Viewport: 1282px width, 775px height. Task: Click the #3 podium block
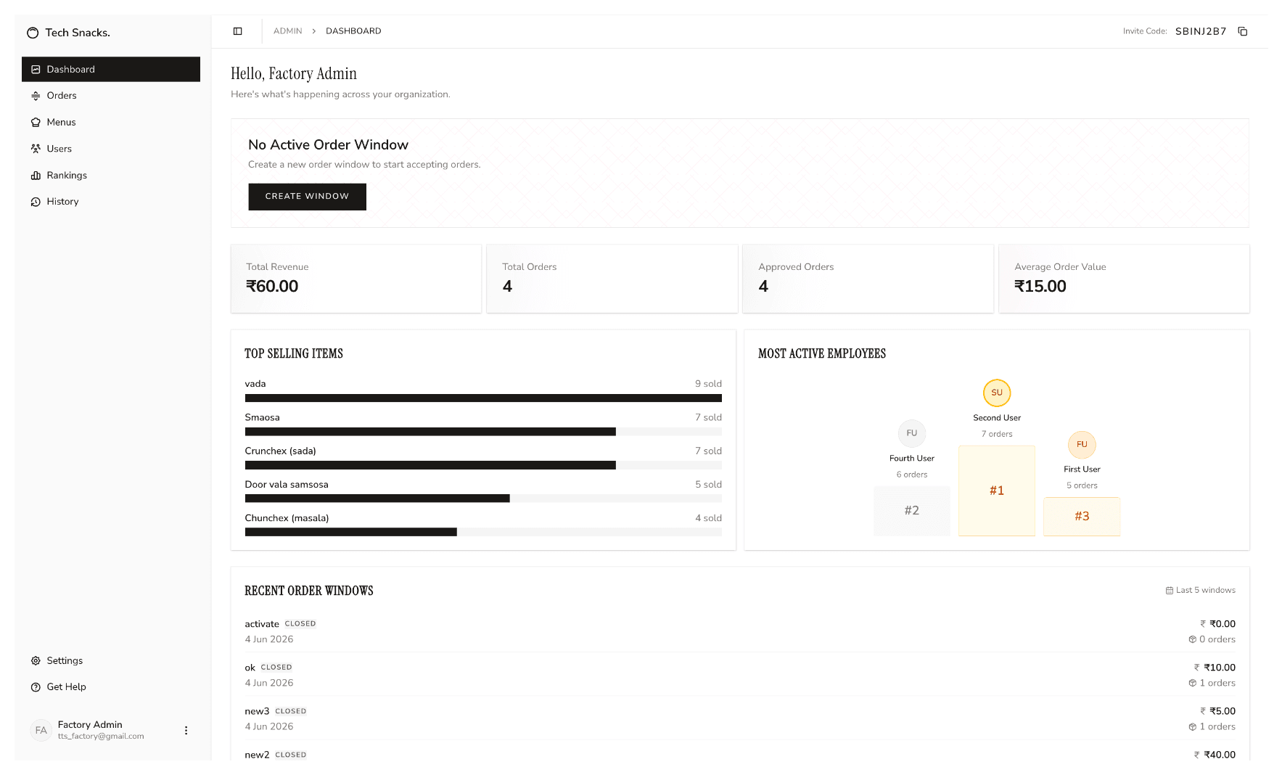pyautogui.click(x=1082, y=517)
